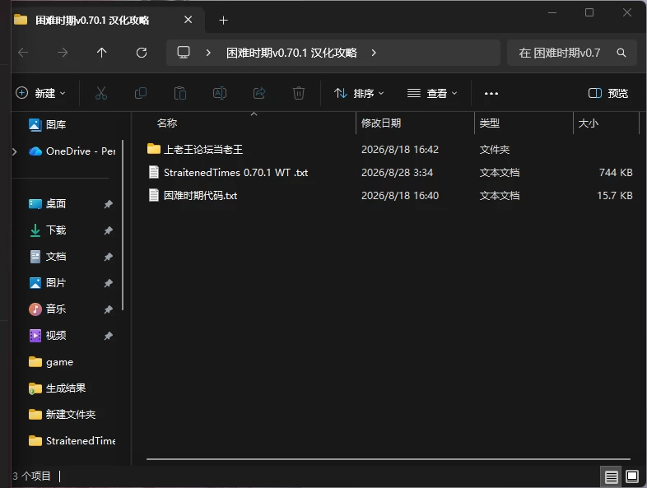Click the search magnifier icon

[x=621, y=53]
